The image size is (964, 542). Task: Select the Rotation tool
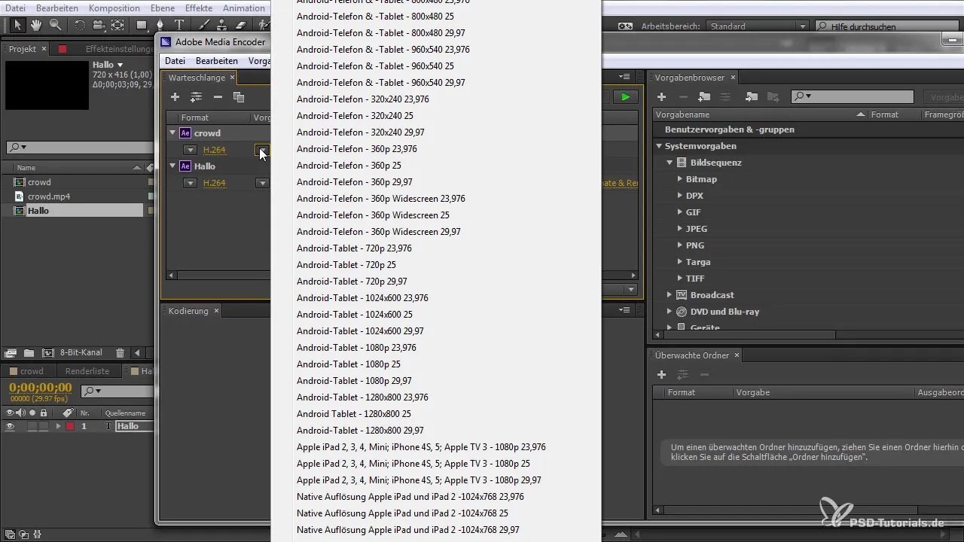point(80,25)
